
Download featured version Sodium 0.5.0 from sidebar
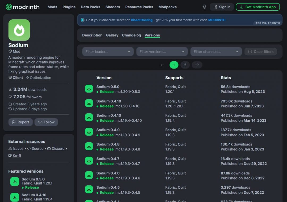click(x=15, y=181)
